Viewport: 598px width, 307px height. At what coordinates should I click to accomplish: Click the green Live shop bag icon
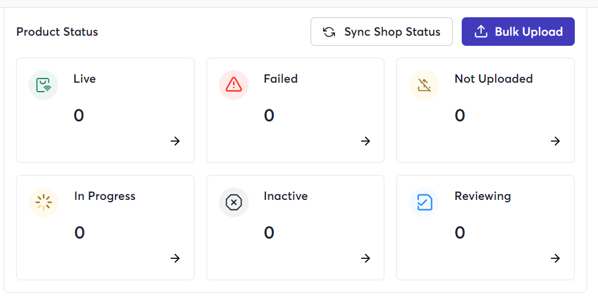coord(43,85)
